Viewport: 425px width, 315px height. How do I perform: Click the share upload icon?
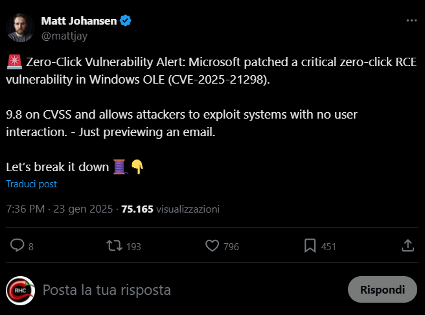pos(408,246)
